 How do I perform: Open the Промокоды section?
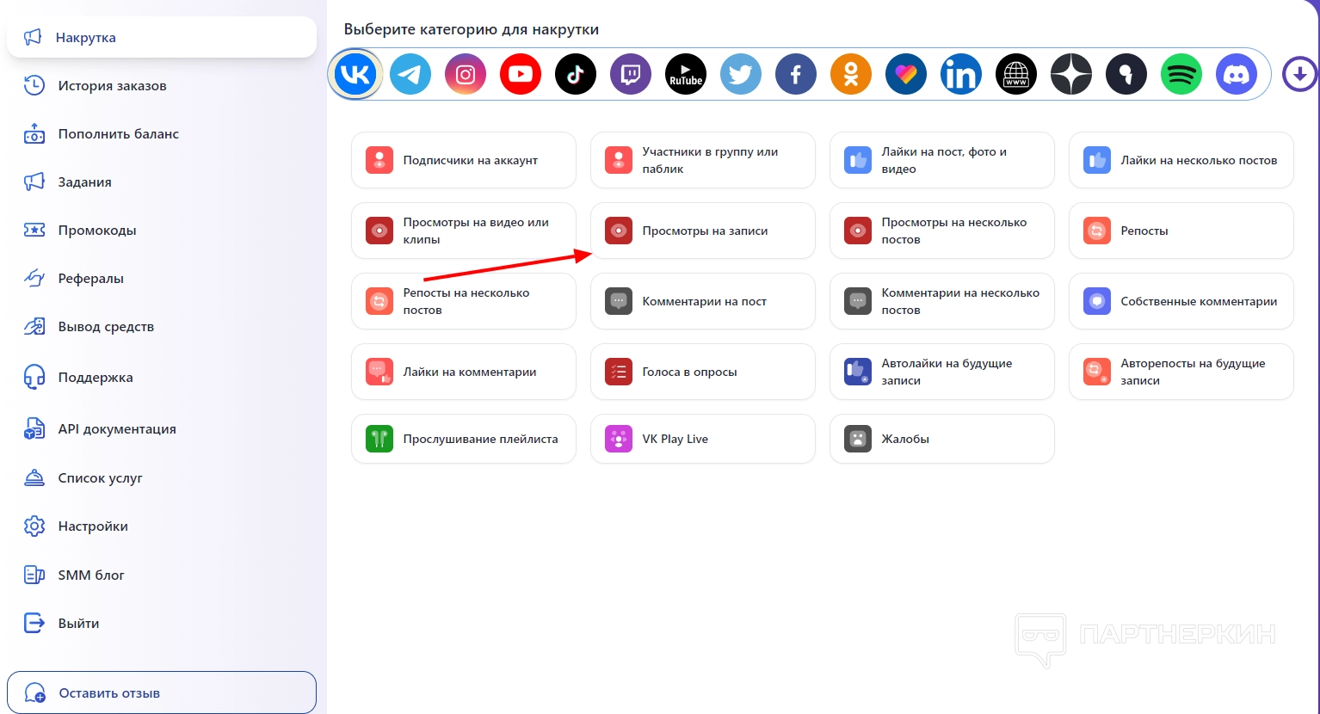162,231
